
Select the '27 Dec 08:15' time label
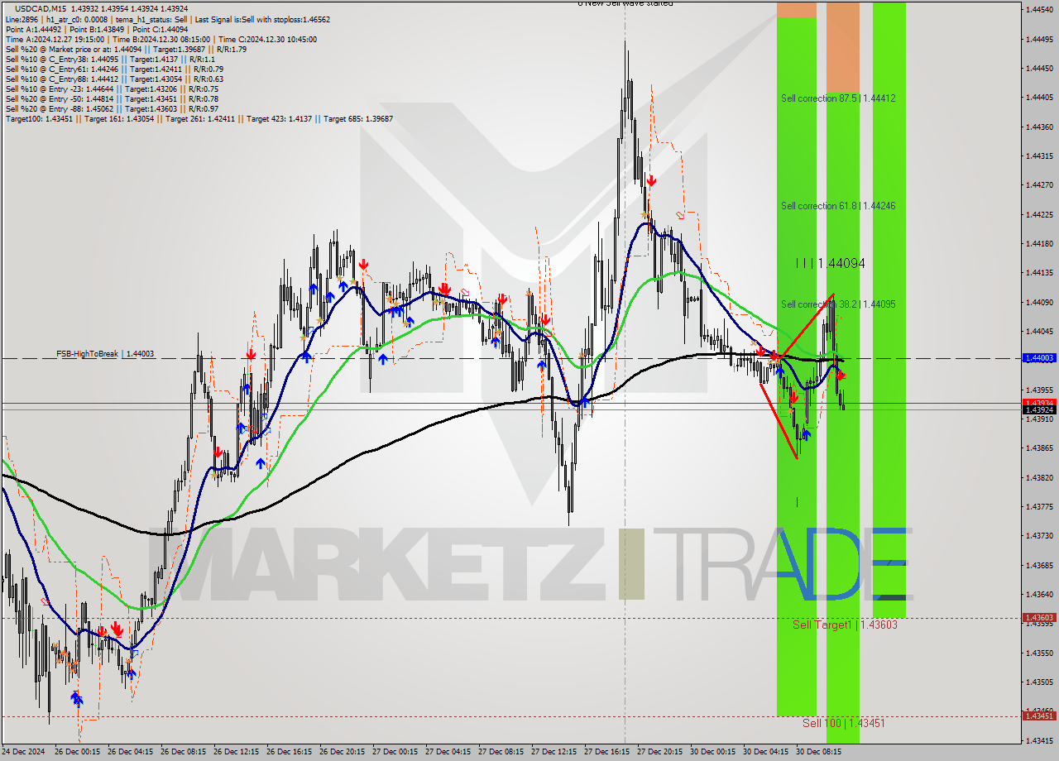tap(500, 752)
